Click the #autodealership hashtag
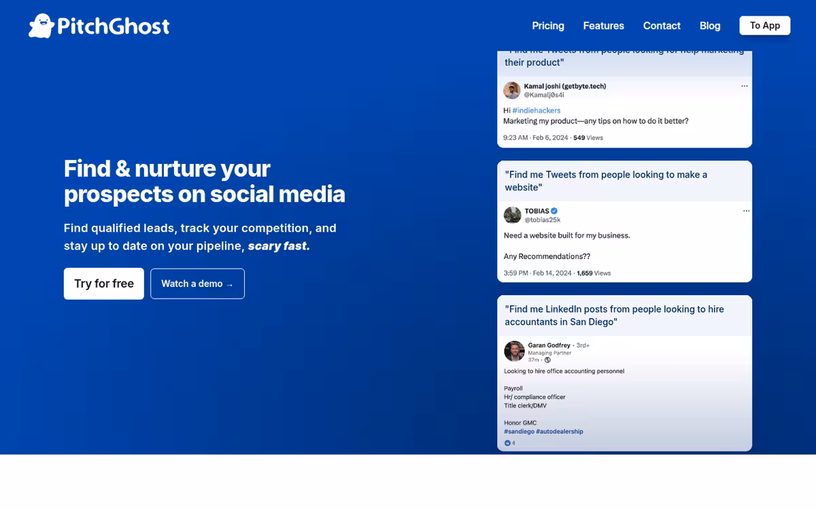The height and width of the screenshot is (510, 816). pyautogui.click(x=560, y=431)
